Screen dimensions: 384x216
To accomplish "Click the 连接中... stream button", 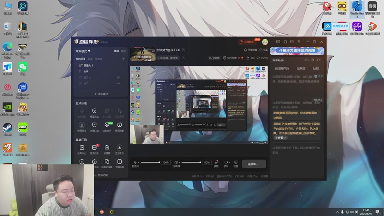I will [x=254, y=164].
